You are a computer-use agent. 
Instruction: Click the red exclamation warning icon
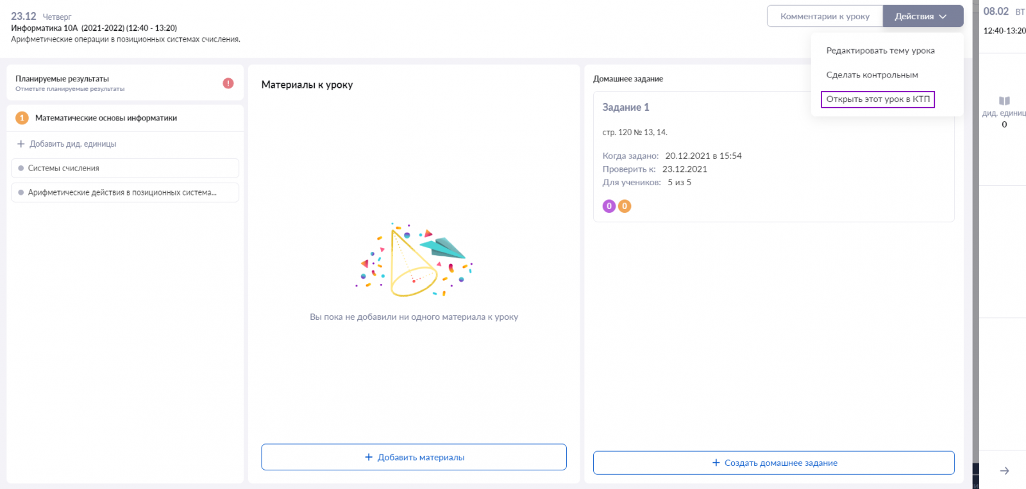[x=228, y=83]
